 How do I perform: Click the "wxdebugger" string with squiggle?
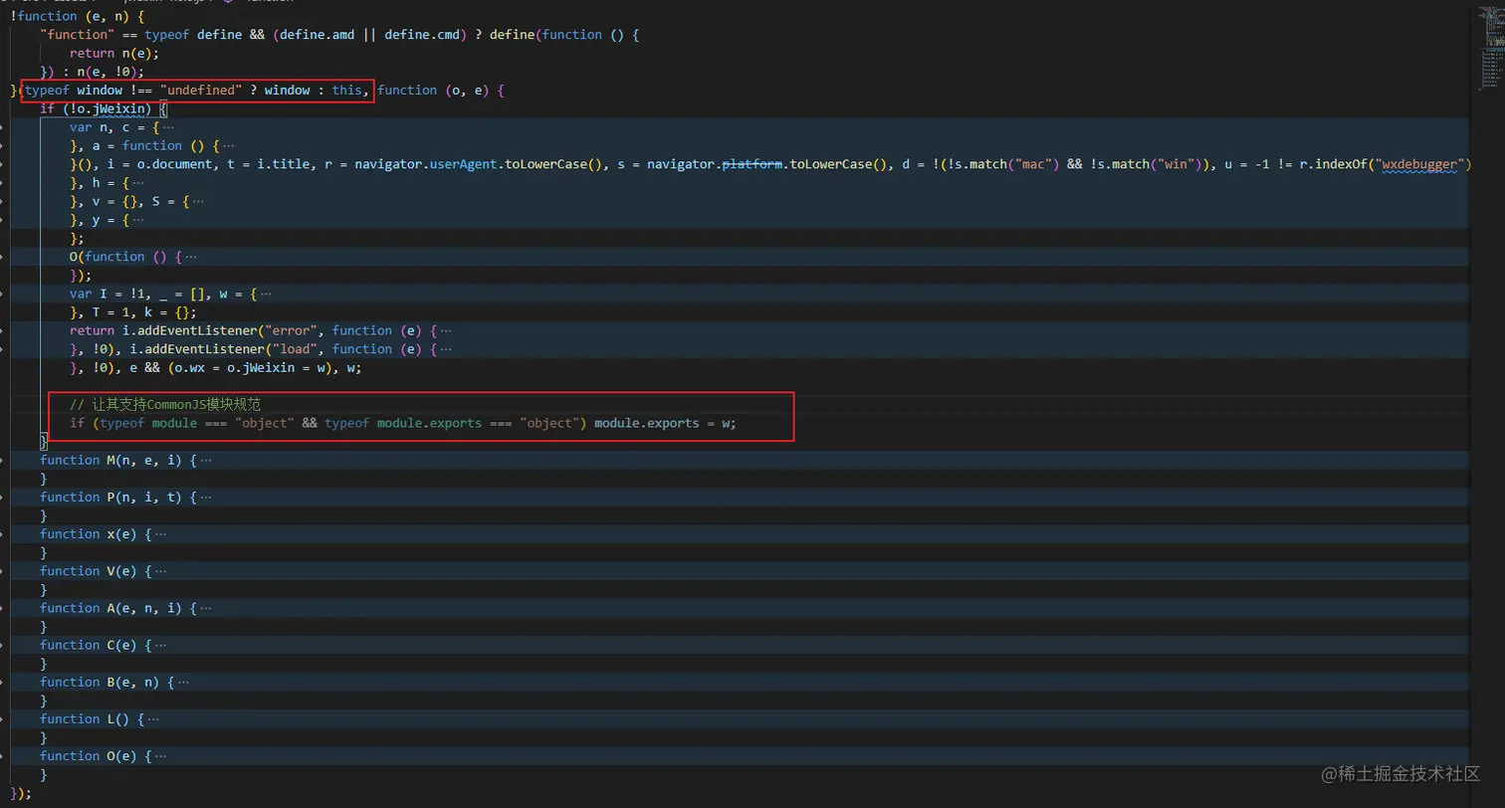pos(1420,164)
